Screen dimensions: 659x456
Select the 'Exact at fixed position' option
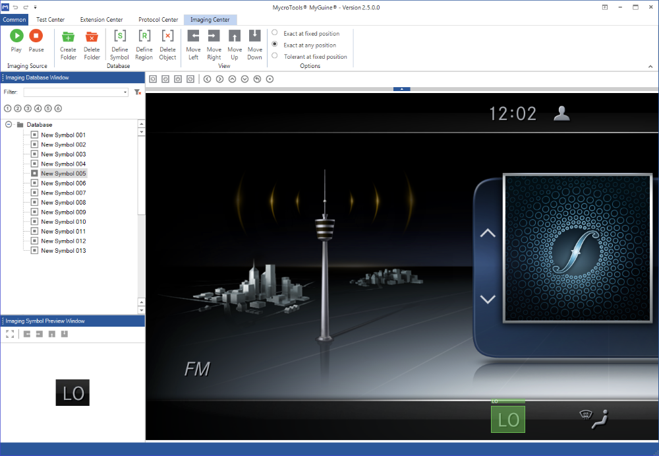click(275, 33)
